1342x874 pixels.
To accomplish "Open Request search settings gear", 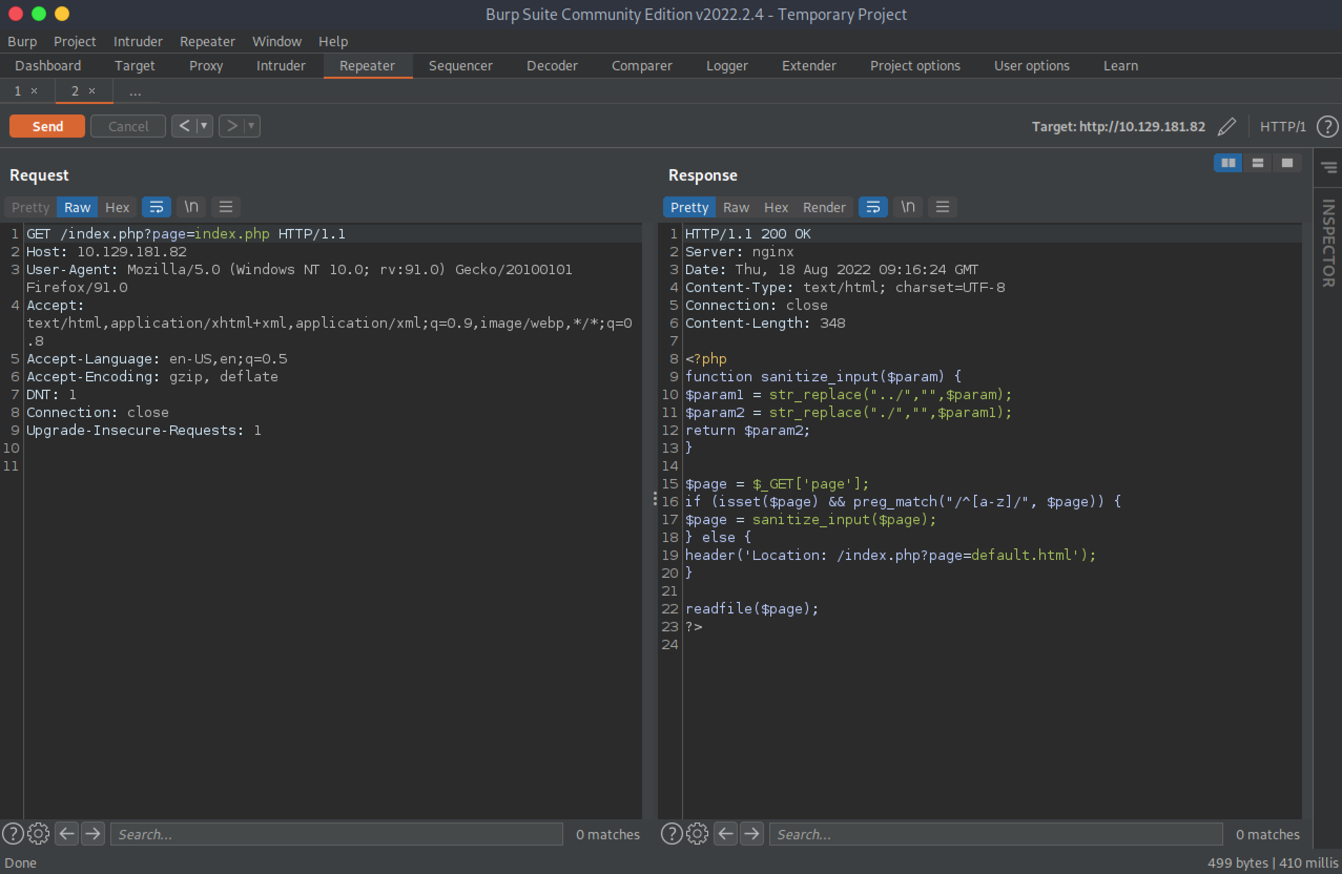I will point(38,834).
